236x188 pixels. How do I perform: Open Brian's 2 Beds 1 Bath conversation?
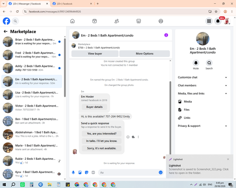coord(32,42)
